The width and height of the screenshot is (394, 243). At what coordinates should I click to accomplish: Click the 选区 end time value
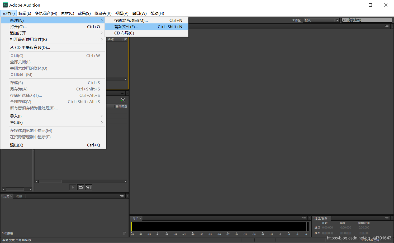coord(346,228)
